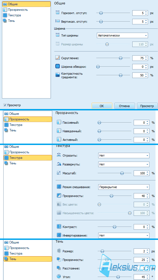Image resolution: width=158 pixels, height=280 pixels.
Task: Click the Активный percentage field
Action: [142, 140]
